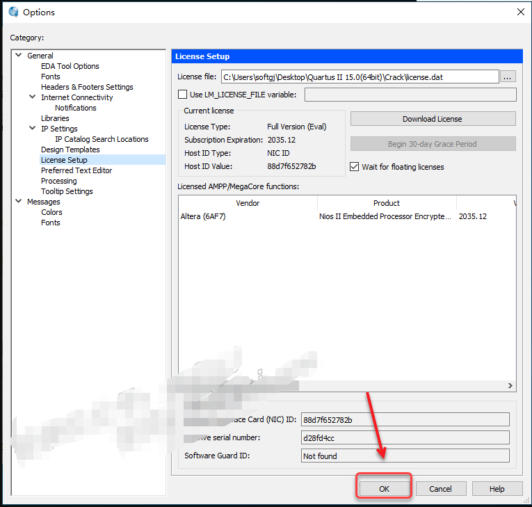Select the Libraries category
Image resolution: width=532 pixels, height=507 pixels.
tap(55, 118)
